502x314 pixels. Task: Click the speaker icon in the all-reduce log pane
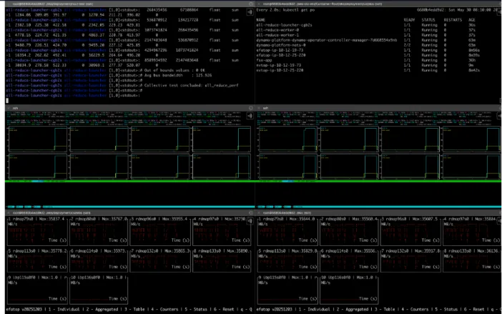point(250,12)
